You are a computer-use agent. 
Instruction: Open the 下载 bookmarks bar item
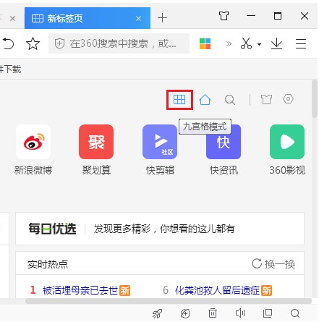11,69
